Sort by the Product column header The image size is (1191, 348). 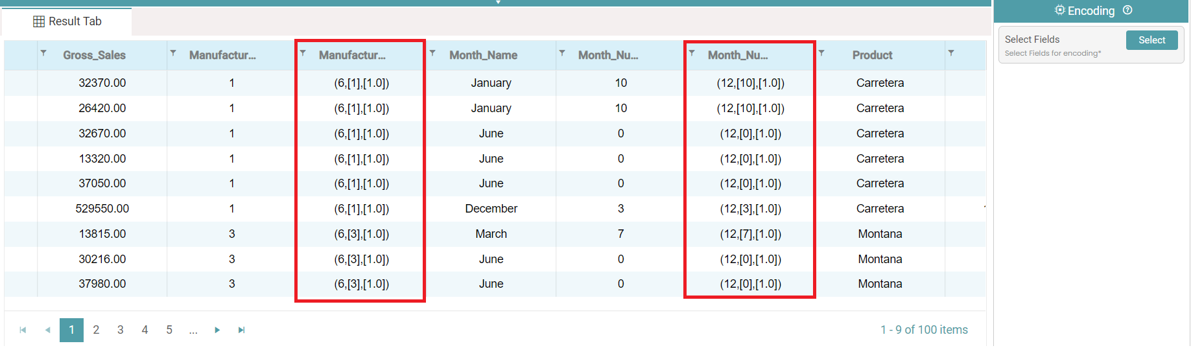(x=872, y=56)
